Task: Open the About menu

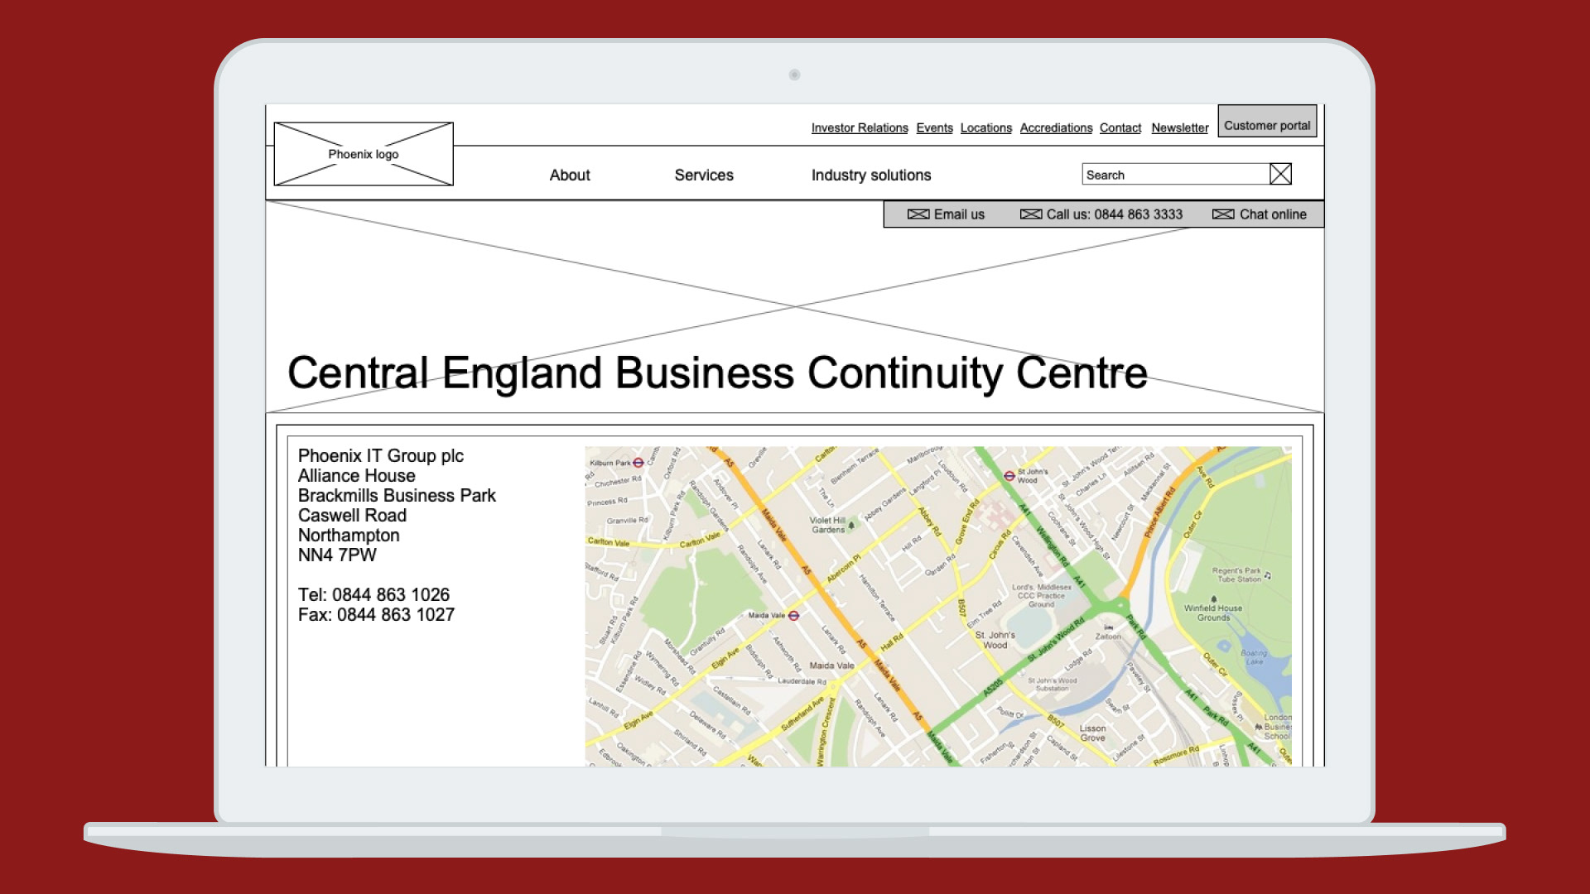Action: tap(570, 175)
